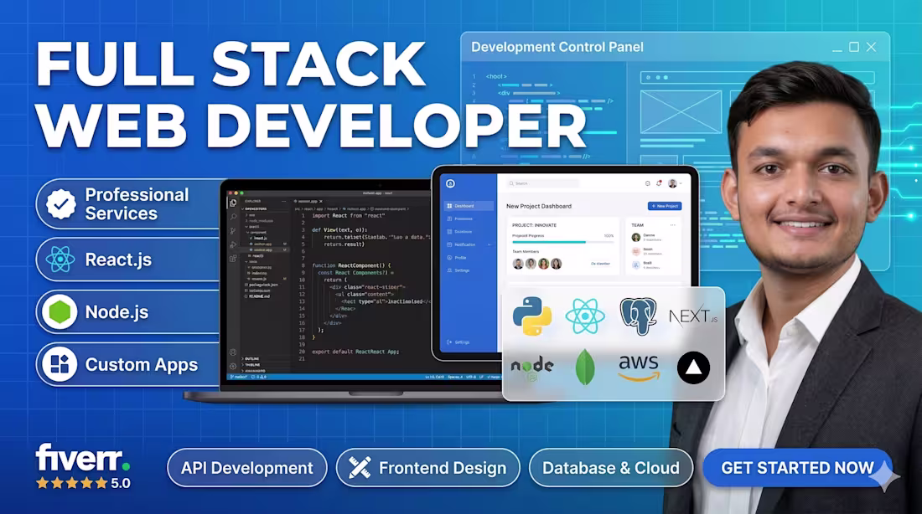Click the GET STARTED NOW button

click(797, 468)
